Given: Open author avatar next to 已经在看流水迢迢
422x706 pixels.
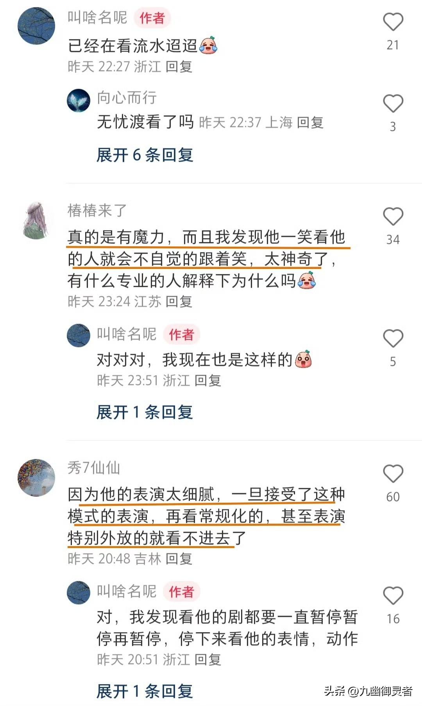Looking at the screenshot, I should 36,26.
